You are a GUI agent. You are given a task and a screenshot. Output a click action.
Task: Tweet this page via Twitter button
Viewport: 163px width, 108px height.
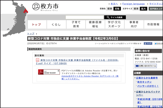(159, 43)
